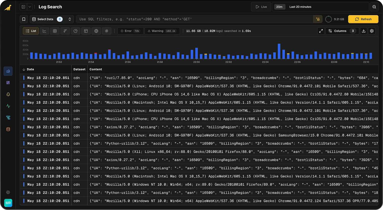This screenshot has width=383, height=210.
Task: Open the SamsungBrowser/15.0 log row
Action: [x=199, y=135]
